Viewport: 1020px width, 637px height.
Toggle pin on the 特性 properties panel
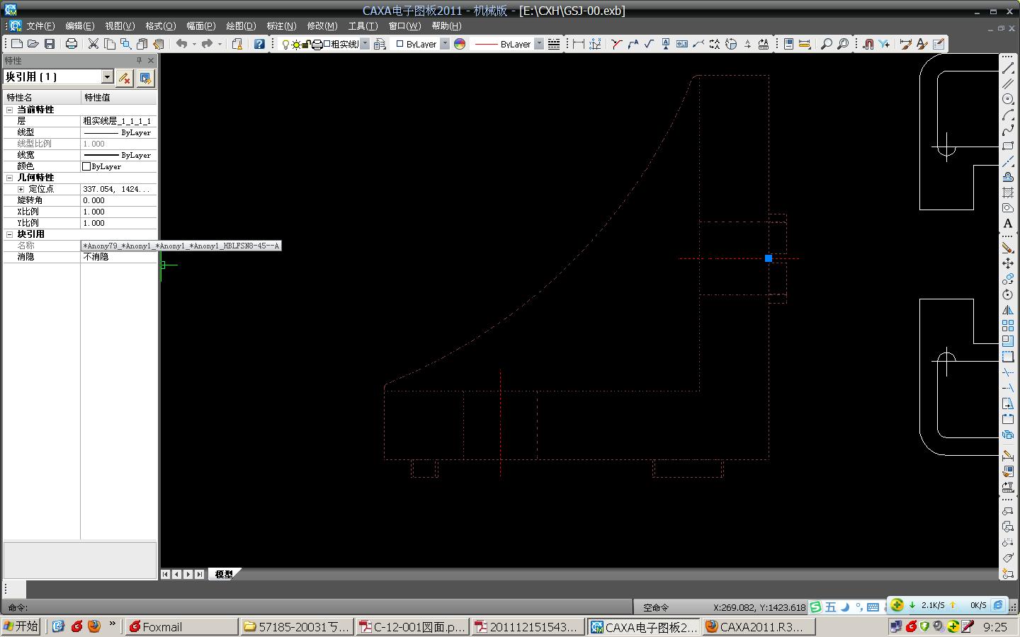(x=139, y=61)
